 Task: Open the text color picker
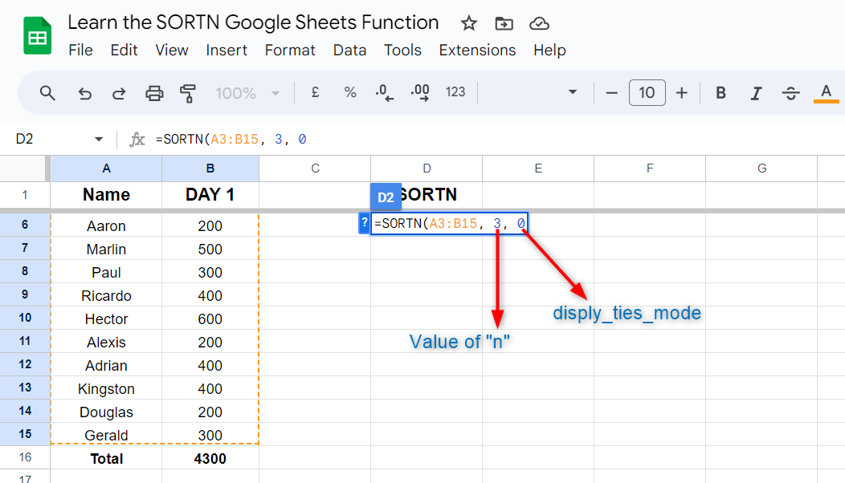coord(827,93)
